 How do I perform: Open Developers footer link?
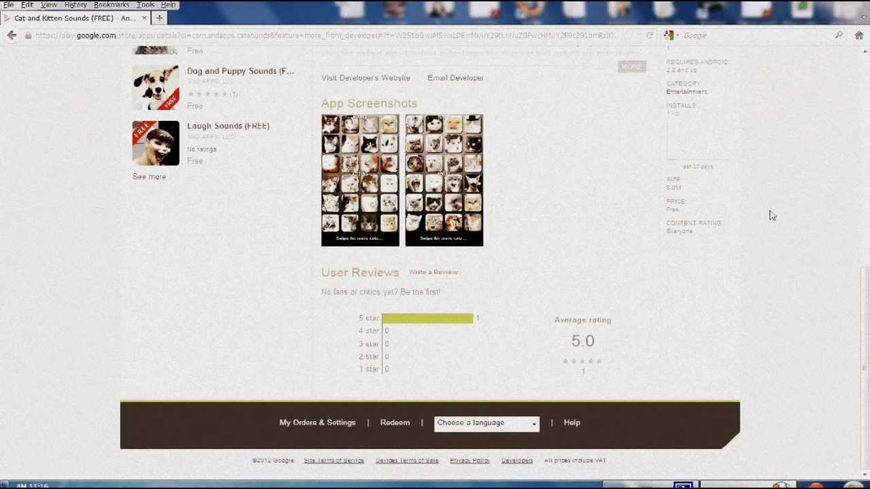(517, 461)
